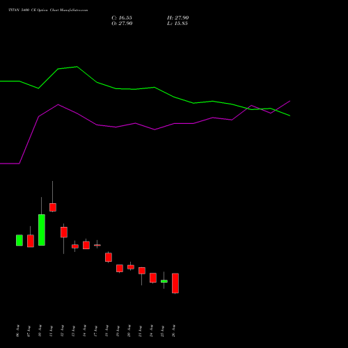Click the open value O: 27.90

coord(122,24)
